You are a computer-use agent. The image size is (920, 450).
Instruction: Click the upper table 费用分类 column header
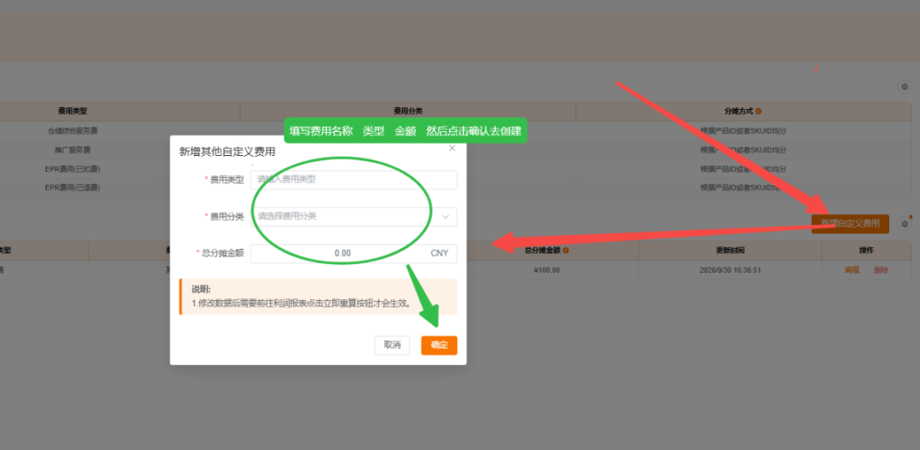(408, 111)
